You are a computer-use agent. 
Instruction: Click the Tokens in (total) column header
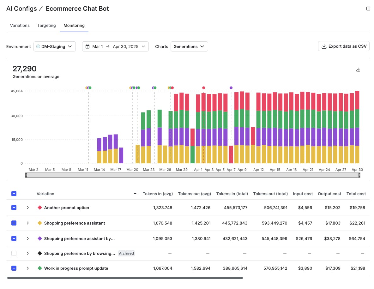232,194
